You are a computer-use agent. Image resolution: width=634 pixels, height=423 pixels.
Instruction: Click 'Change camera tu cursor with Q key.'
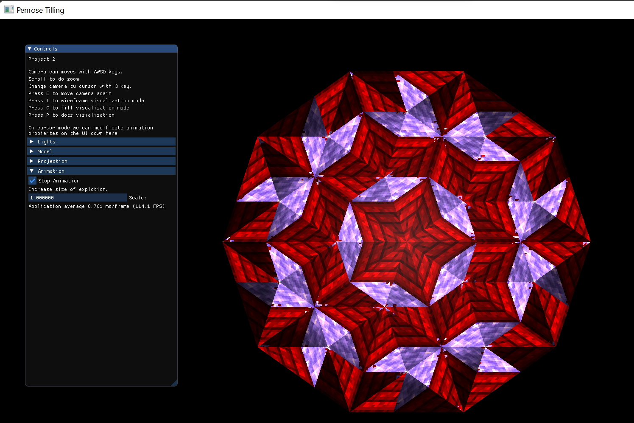[x=80, y=86]
